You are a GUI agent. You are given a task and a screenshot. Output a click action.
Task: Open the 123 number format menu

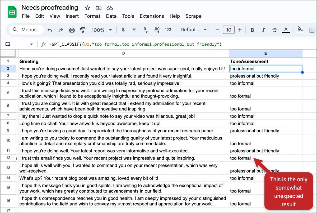pos(168,30)
